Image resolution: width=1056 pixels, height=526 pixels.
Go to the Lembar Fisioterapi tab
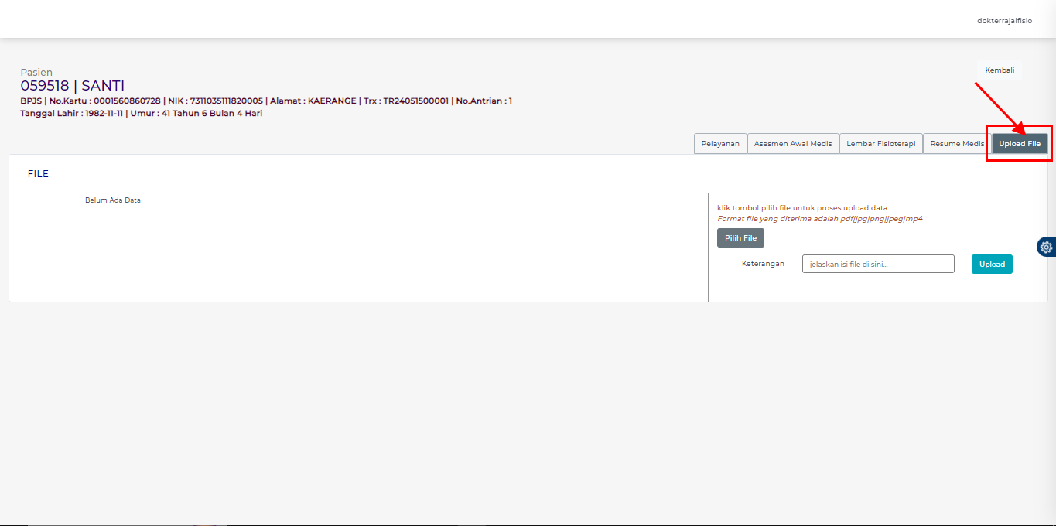pos(880,144)
